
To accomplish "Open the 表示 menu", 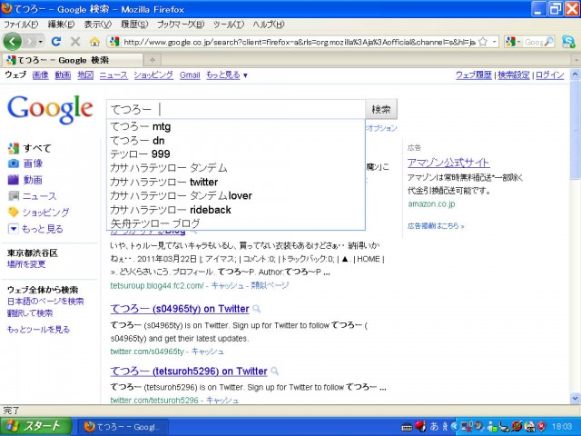I will (97, 25).
